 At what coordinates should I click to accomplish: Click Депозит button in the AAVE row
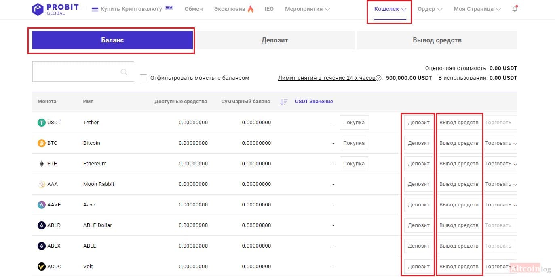(419, 205)
